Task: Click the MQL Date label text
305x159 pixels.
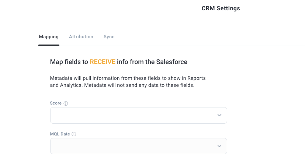Action: pyautogui.click(x=60, y=134)
